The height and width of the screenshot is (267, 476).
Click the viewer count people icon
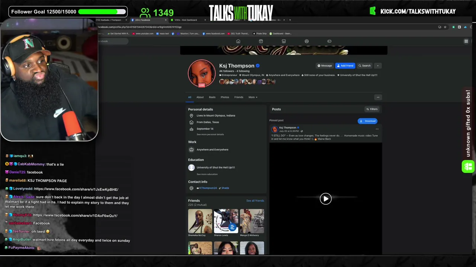145,13
